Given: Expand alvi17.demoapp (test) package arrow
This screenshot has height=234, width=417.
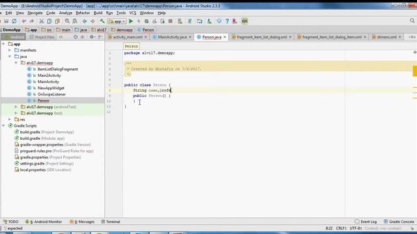Looking at the screenshot, I should click(x=16, y=113).
